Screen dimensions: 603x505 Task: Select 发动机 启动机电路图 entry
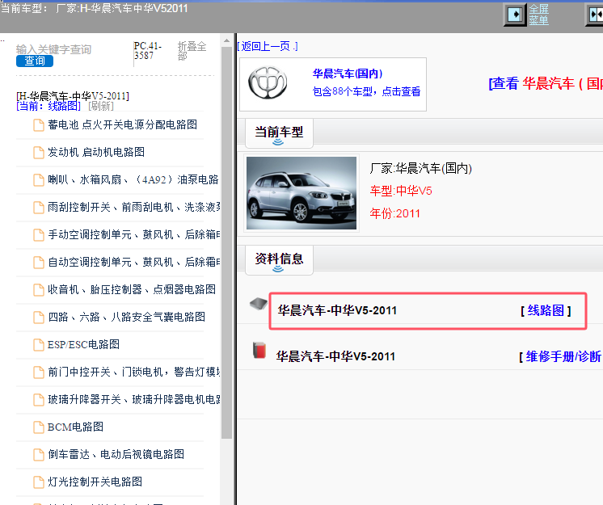click(96, 152)
